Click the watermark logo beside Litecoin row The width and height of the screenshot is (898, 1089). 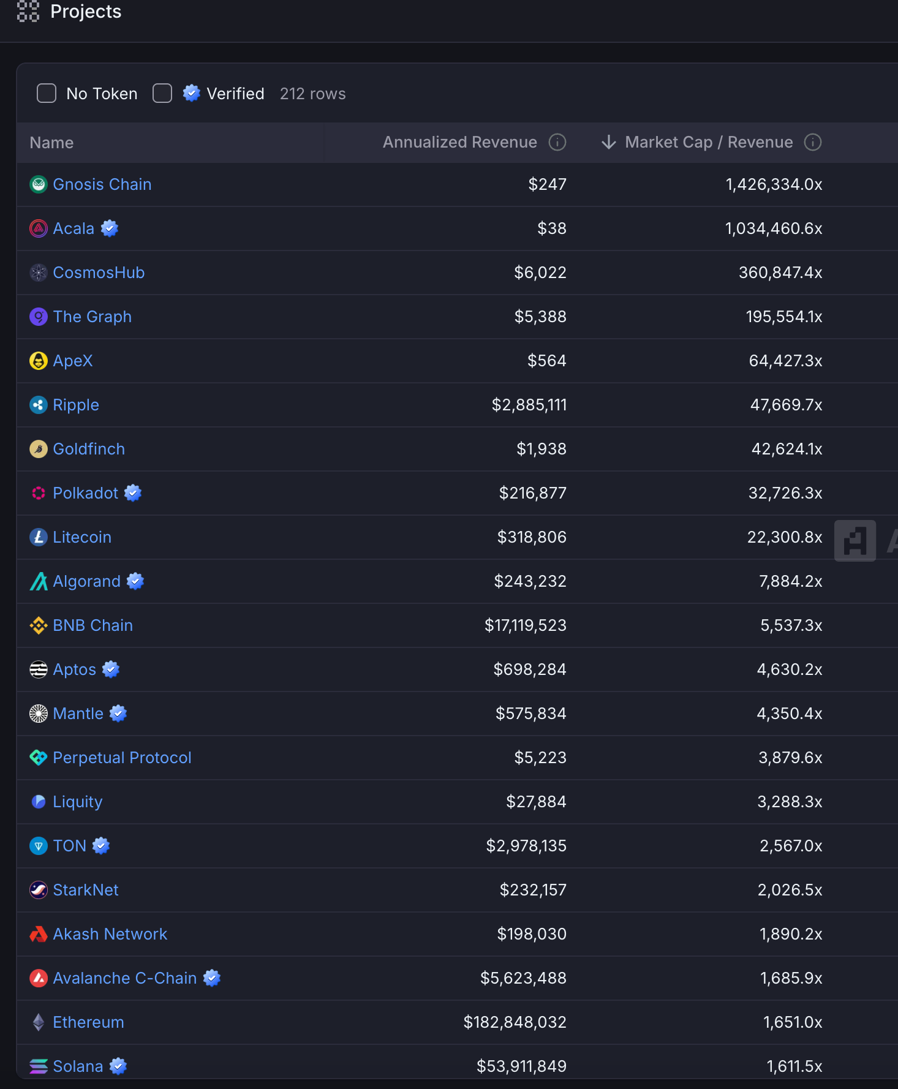point(855,541)
